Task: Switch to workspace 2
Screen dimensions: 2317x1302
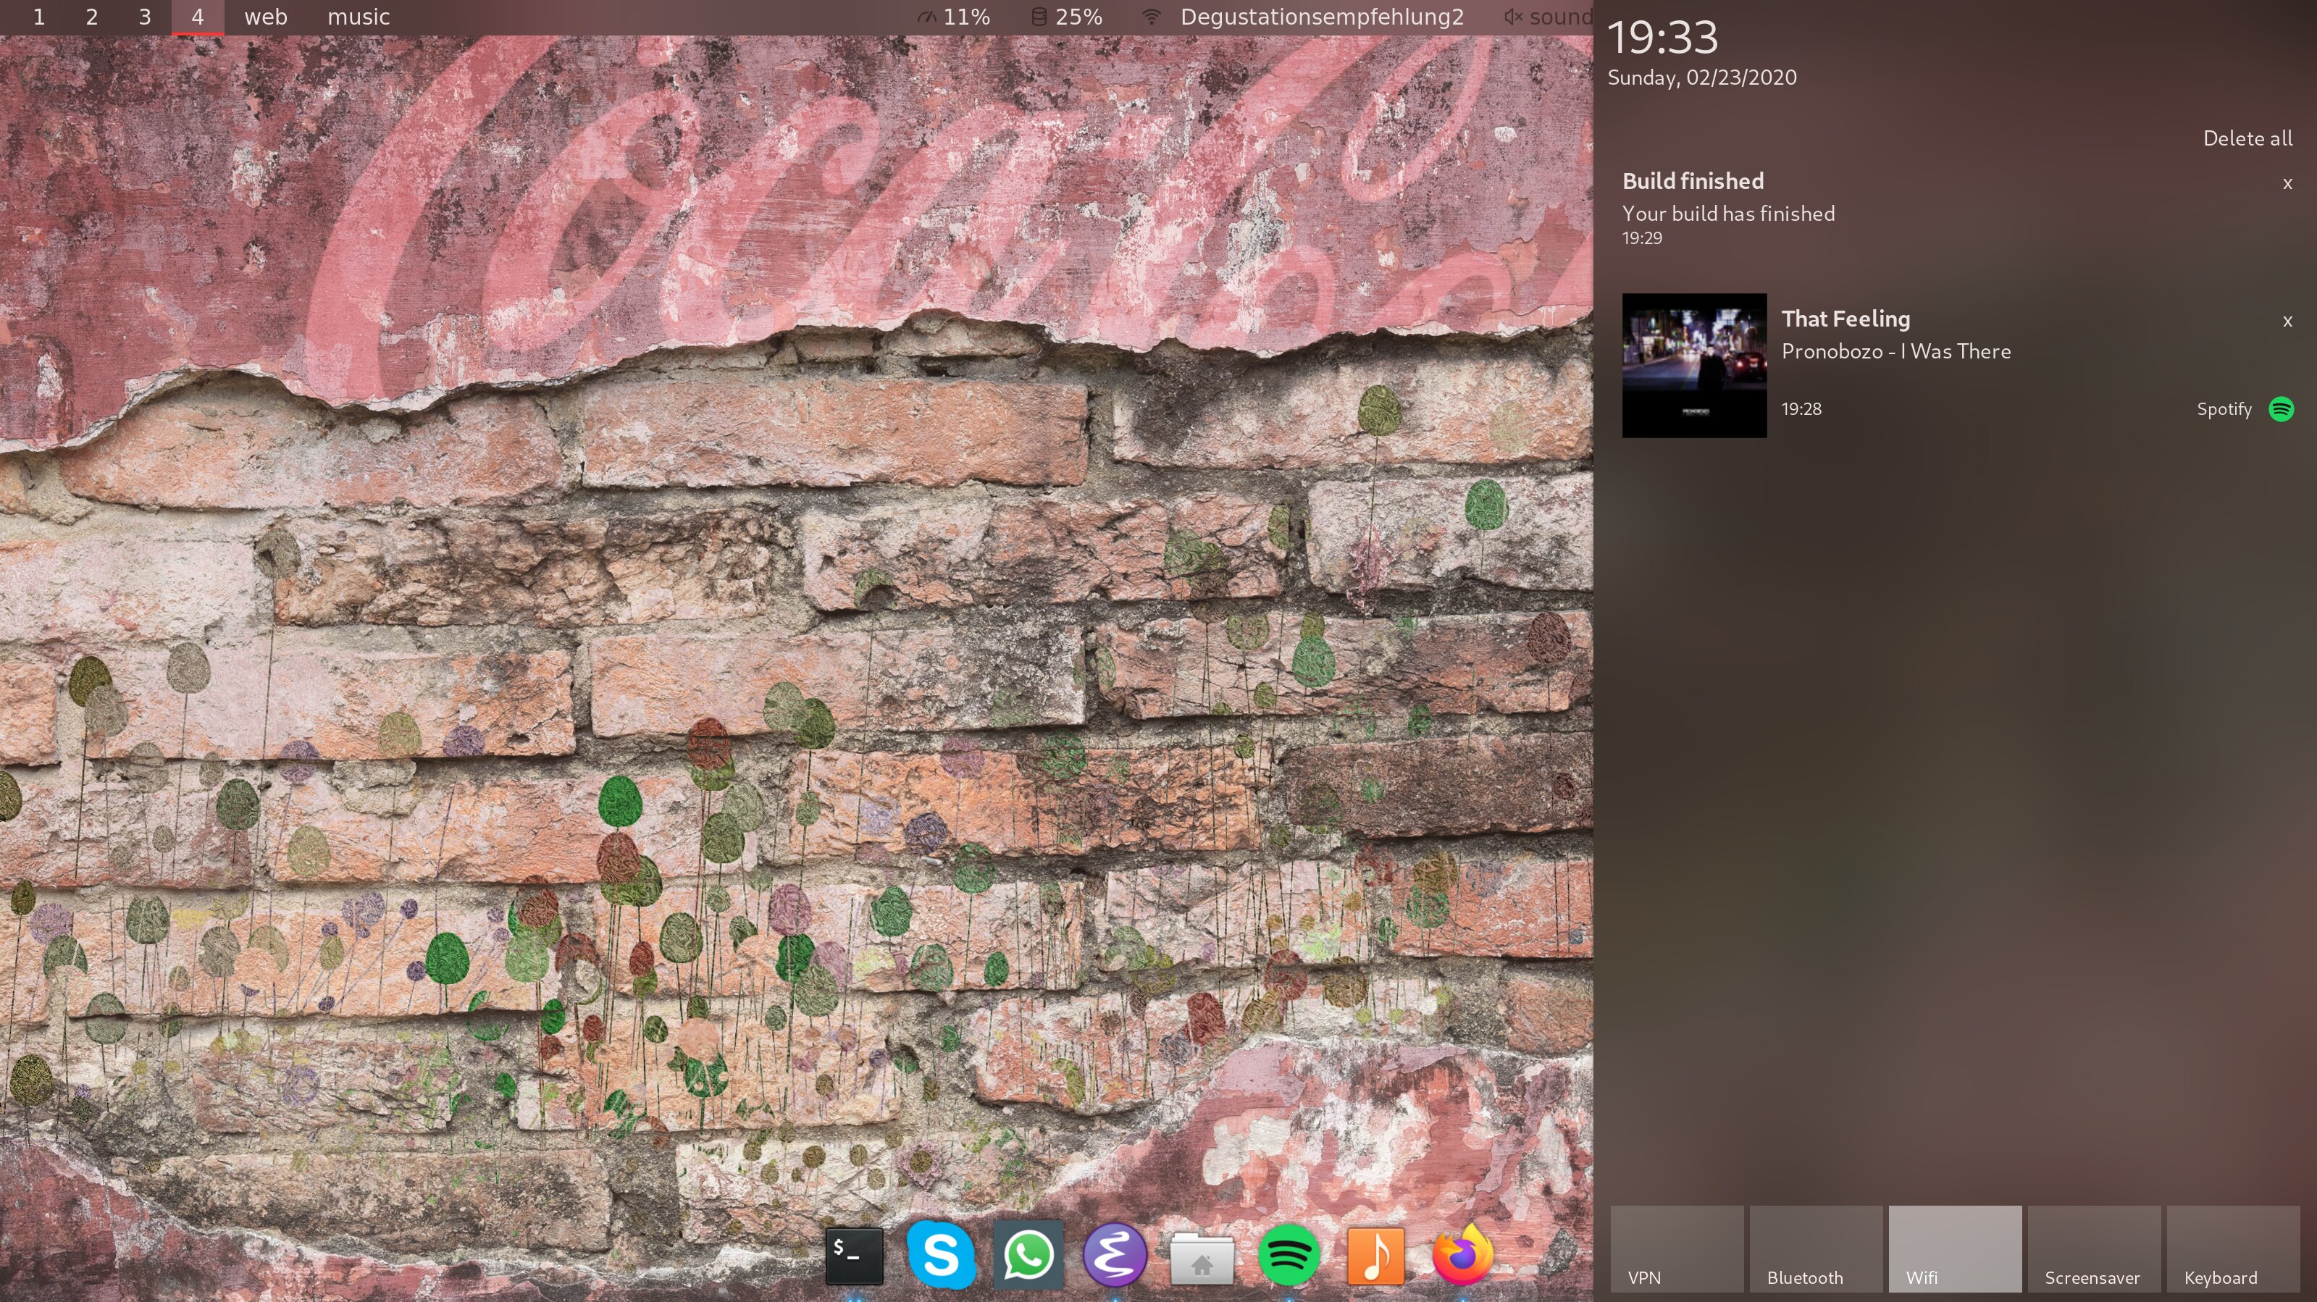Action: tap(91, 17)
